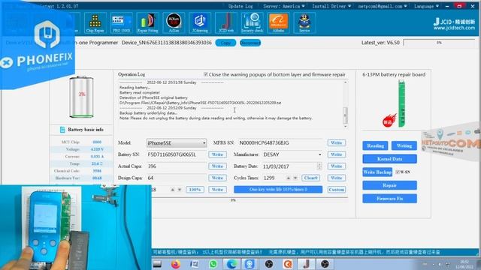Click the Write Backup button

[377, 172]
